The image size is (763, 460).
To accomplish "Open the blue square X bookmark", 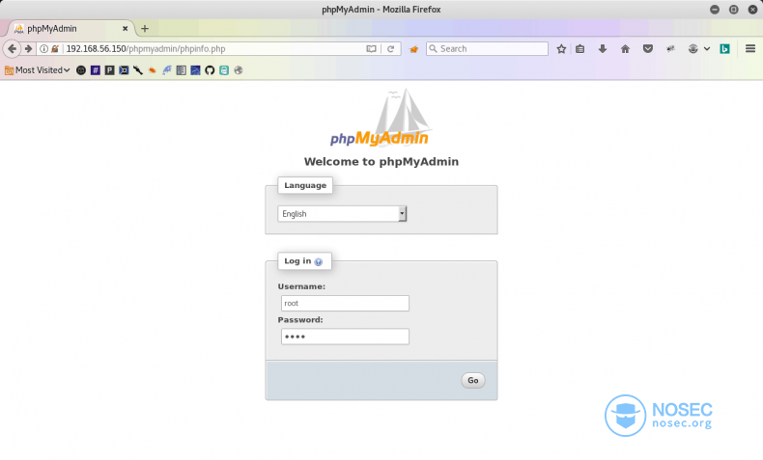I will pos(124,70).
